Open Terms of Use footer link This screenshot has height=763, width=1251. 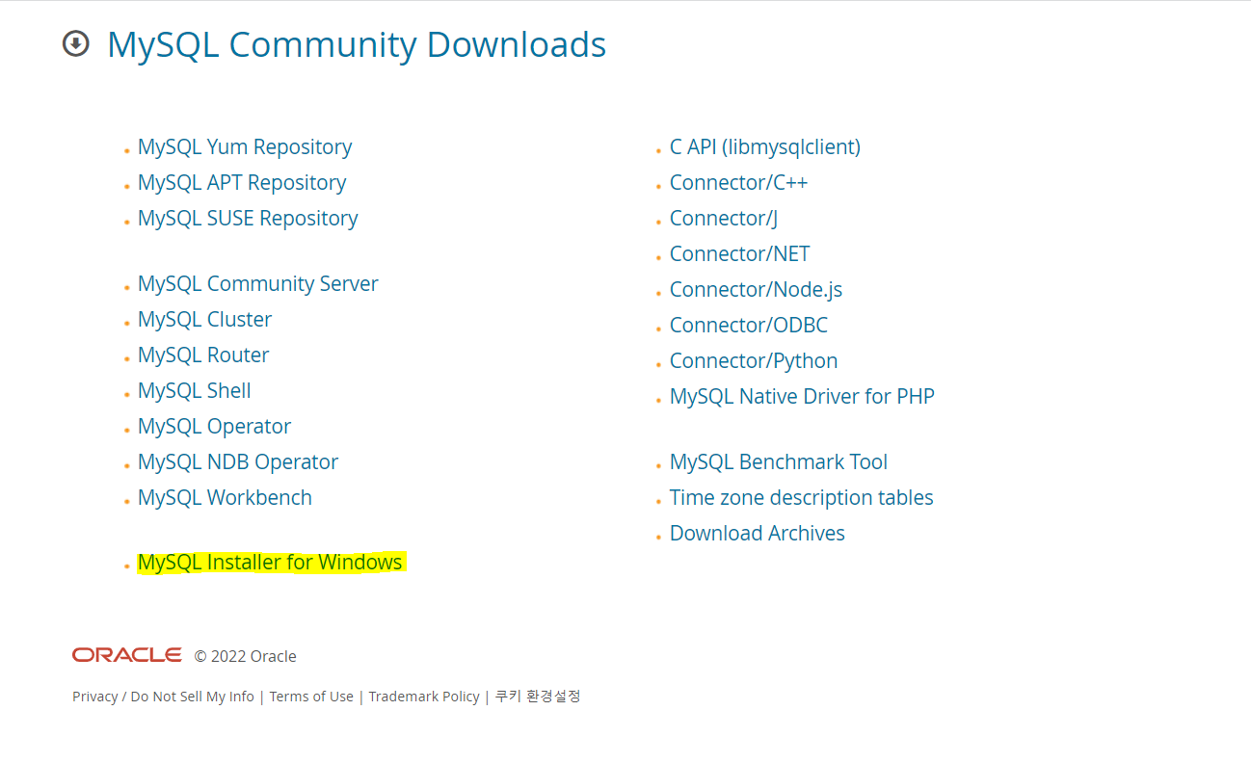coord(311,697)
